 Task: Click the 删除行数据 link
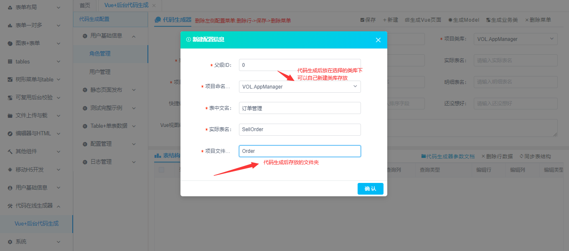497,157
